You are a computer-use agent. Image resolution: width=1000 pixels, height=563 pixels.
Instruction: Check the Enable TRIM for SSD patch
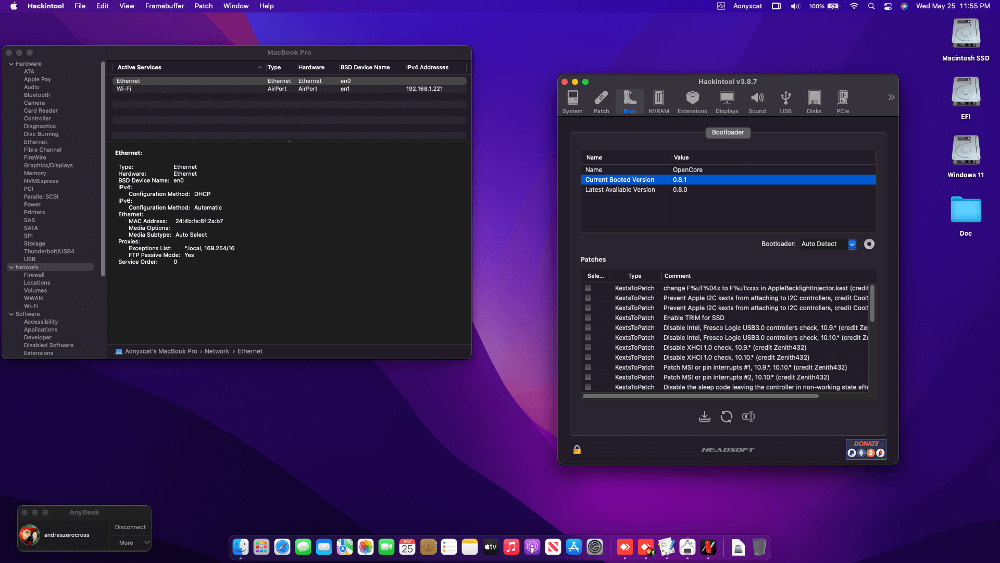[x=588, y=317]
